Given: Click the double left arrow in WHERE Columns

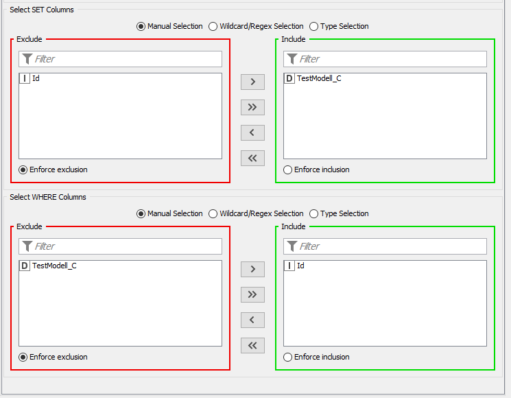Looking at the screenshot, I should 252,346.
